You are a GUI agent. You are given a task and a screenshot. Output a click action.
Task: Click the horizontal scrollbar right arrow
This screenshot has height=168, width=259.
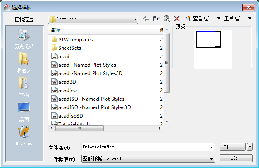(x=160, y=128)
